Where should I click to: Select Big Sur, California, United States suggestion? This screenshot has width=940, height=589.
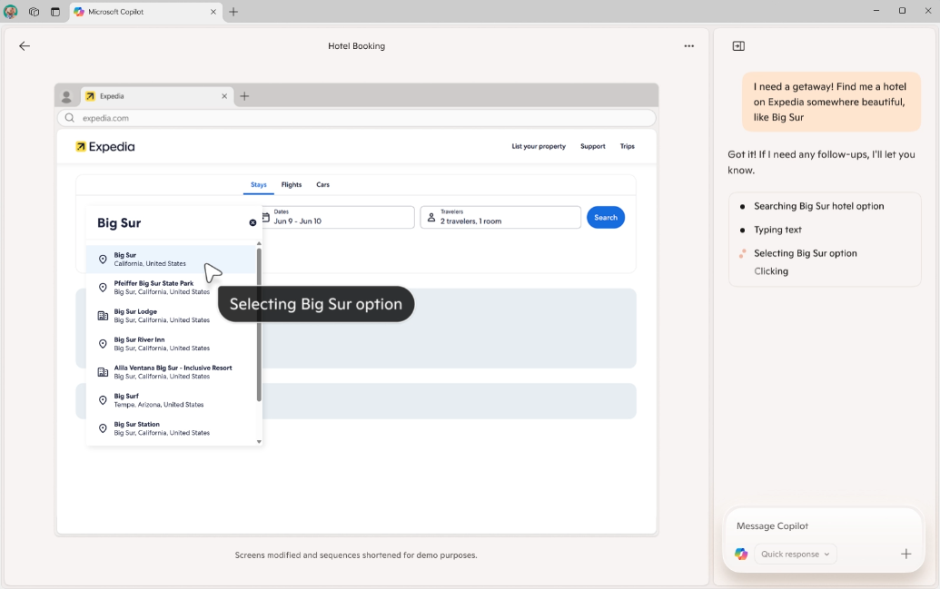171,260
